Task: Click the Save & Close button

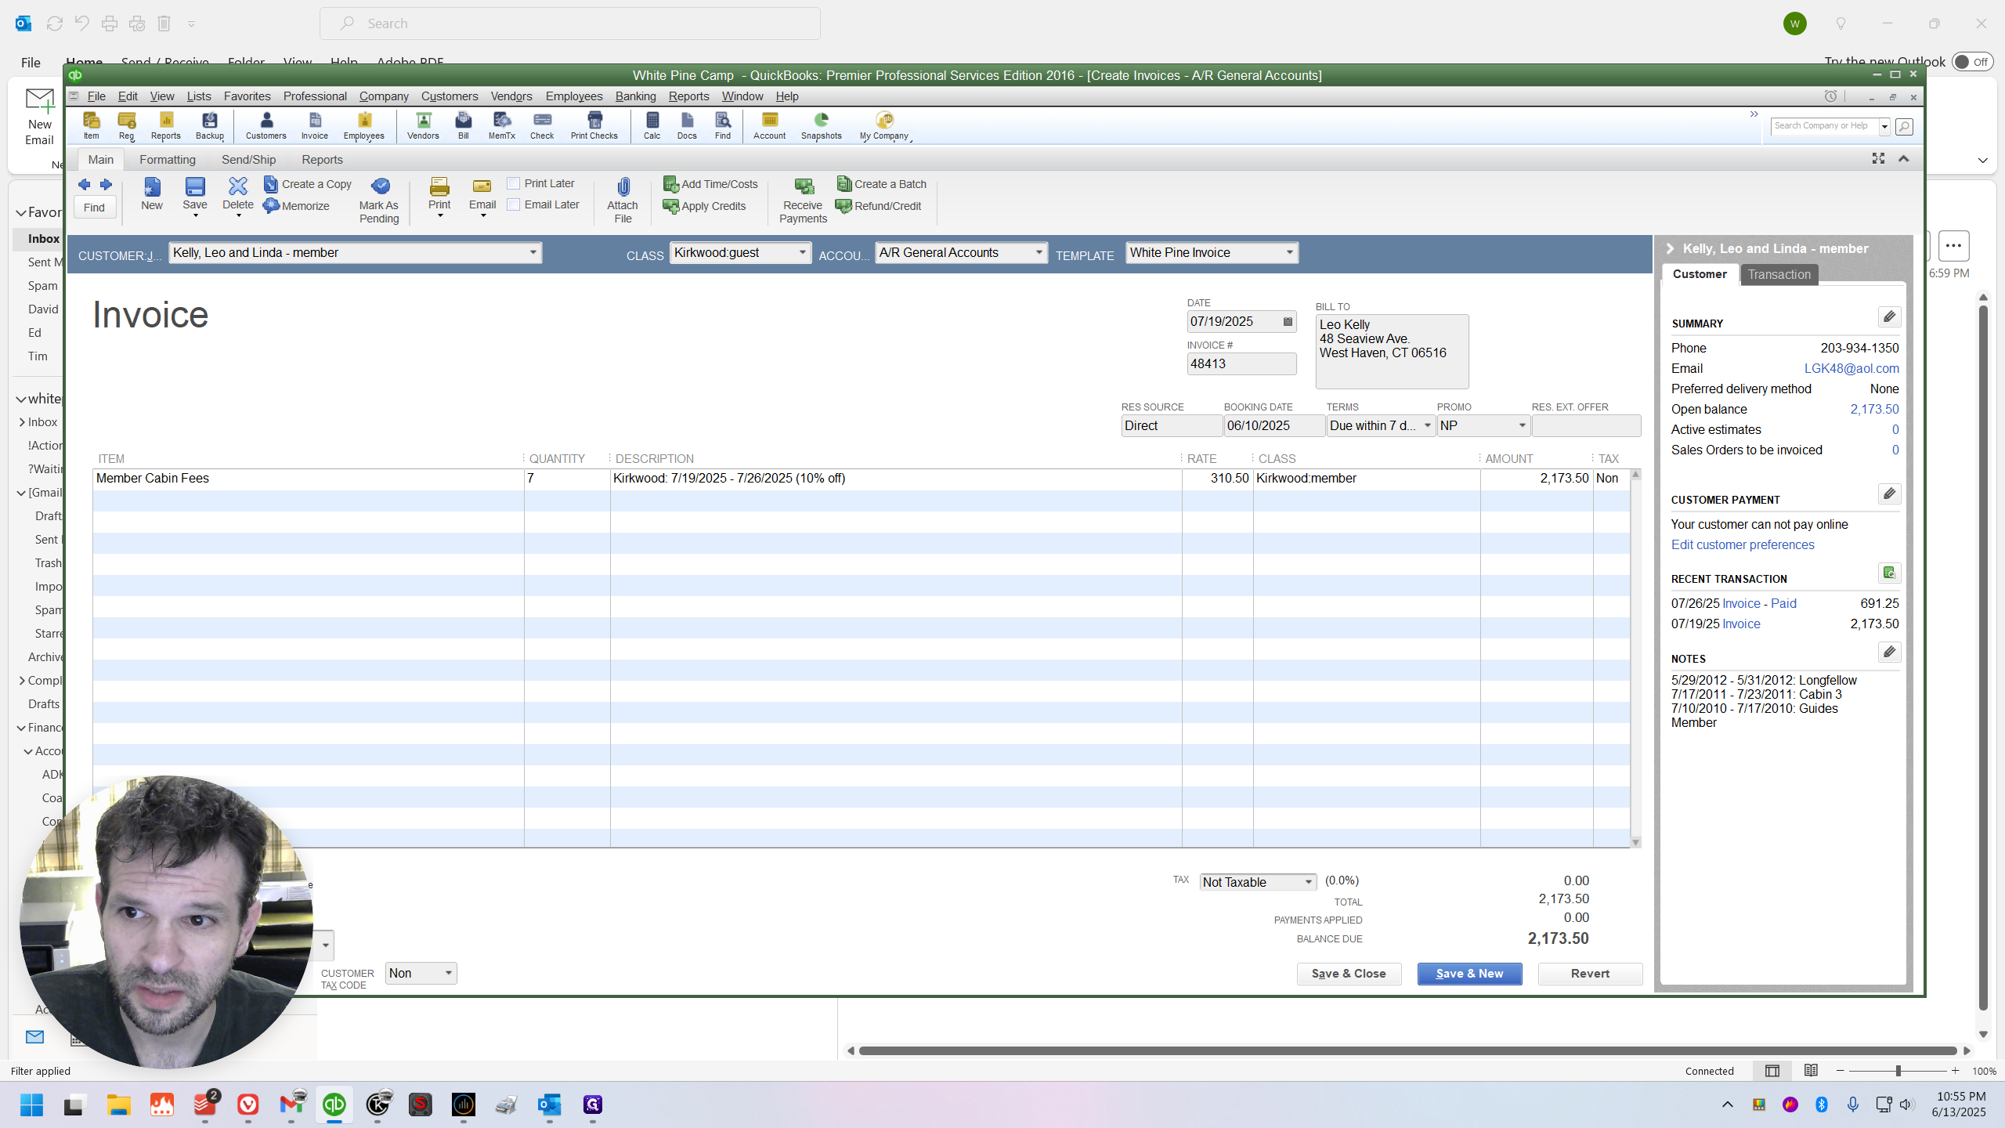Action: (1349, 974)
